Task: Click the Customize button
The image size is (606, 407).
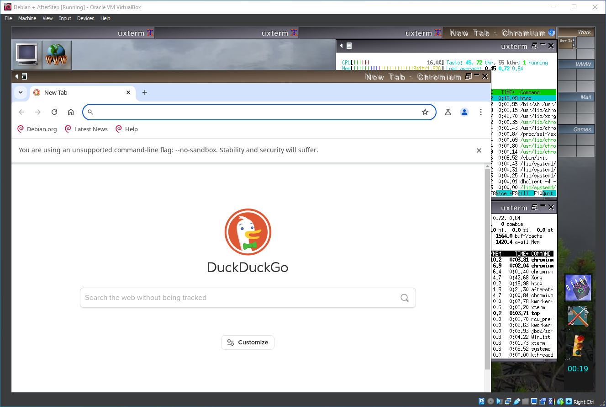Action: coord(248,343)
